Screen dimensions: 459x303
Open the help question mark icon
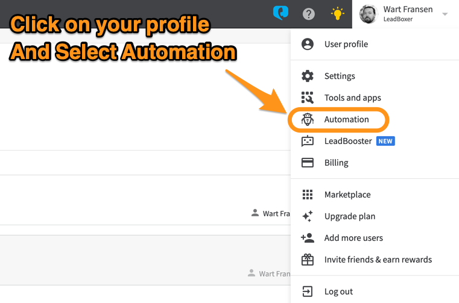coord(309,14)
